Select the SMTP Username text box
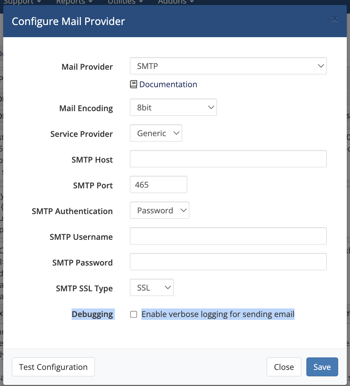350x386 pixels. pyautogui.click(x=228, y=236)
